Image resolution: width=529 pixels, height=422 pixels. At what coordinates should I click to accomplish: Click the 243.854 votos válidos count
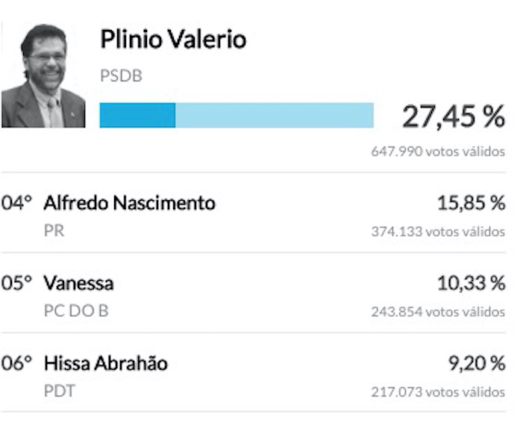[437, 311]
